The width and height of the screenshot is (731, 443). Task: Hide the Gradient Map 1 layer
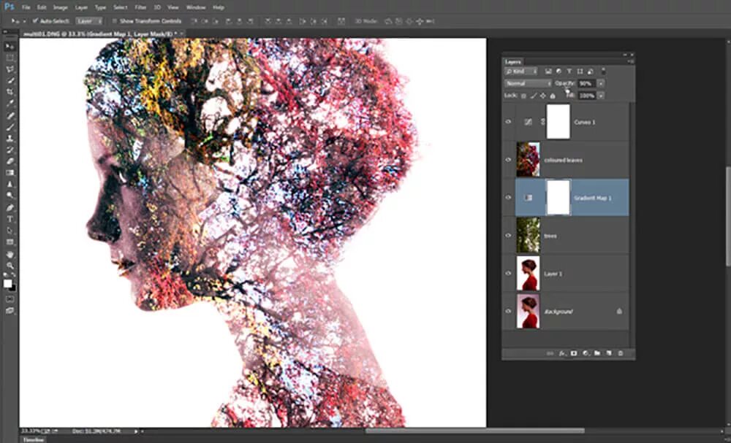509,198
